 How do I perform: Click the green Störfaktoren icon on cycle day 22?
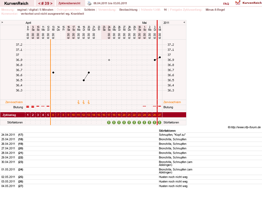(x=134, y=123)
